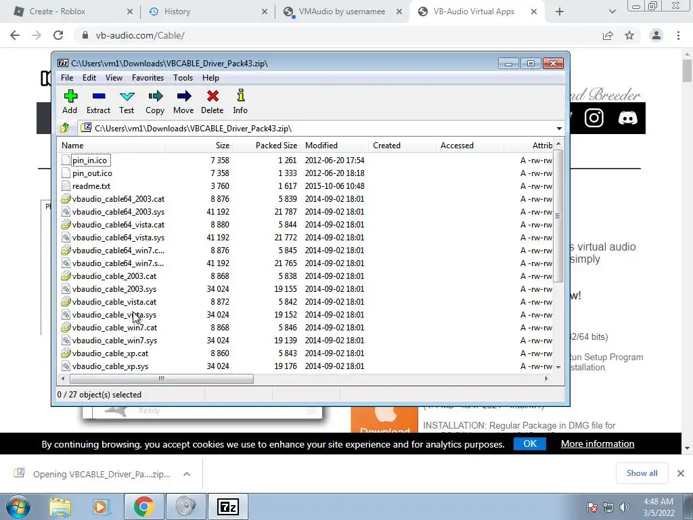Close the downloads bar
This screenshot has width=693, height=520.
coord(681,473)
